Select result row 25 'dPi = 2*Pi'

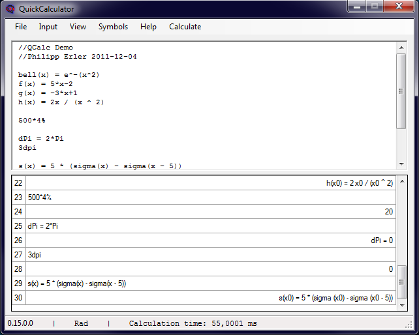pos(211,226)
